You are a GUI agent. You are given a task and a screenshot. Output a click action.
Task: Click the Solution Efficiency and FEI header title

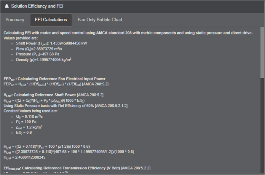[x=37, y=6]
